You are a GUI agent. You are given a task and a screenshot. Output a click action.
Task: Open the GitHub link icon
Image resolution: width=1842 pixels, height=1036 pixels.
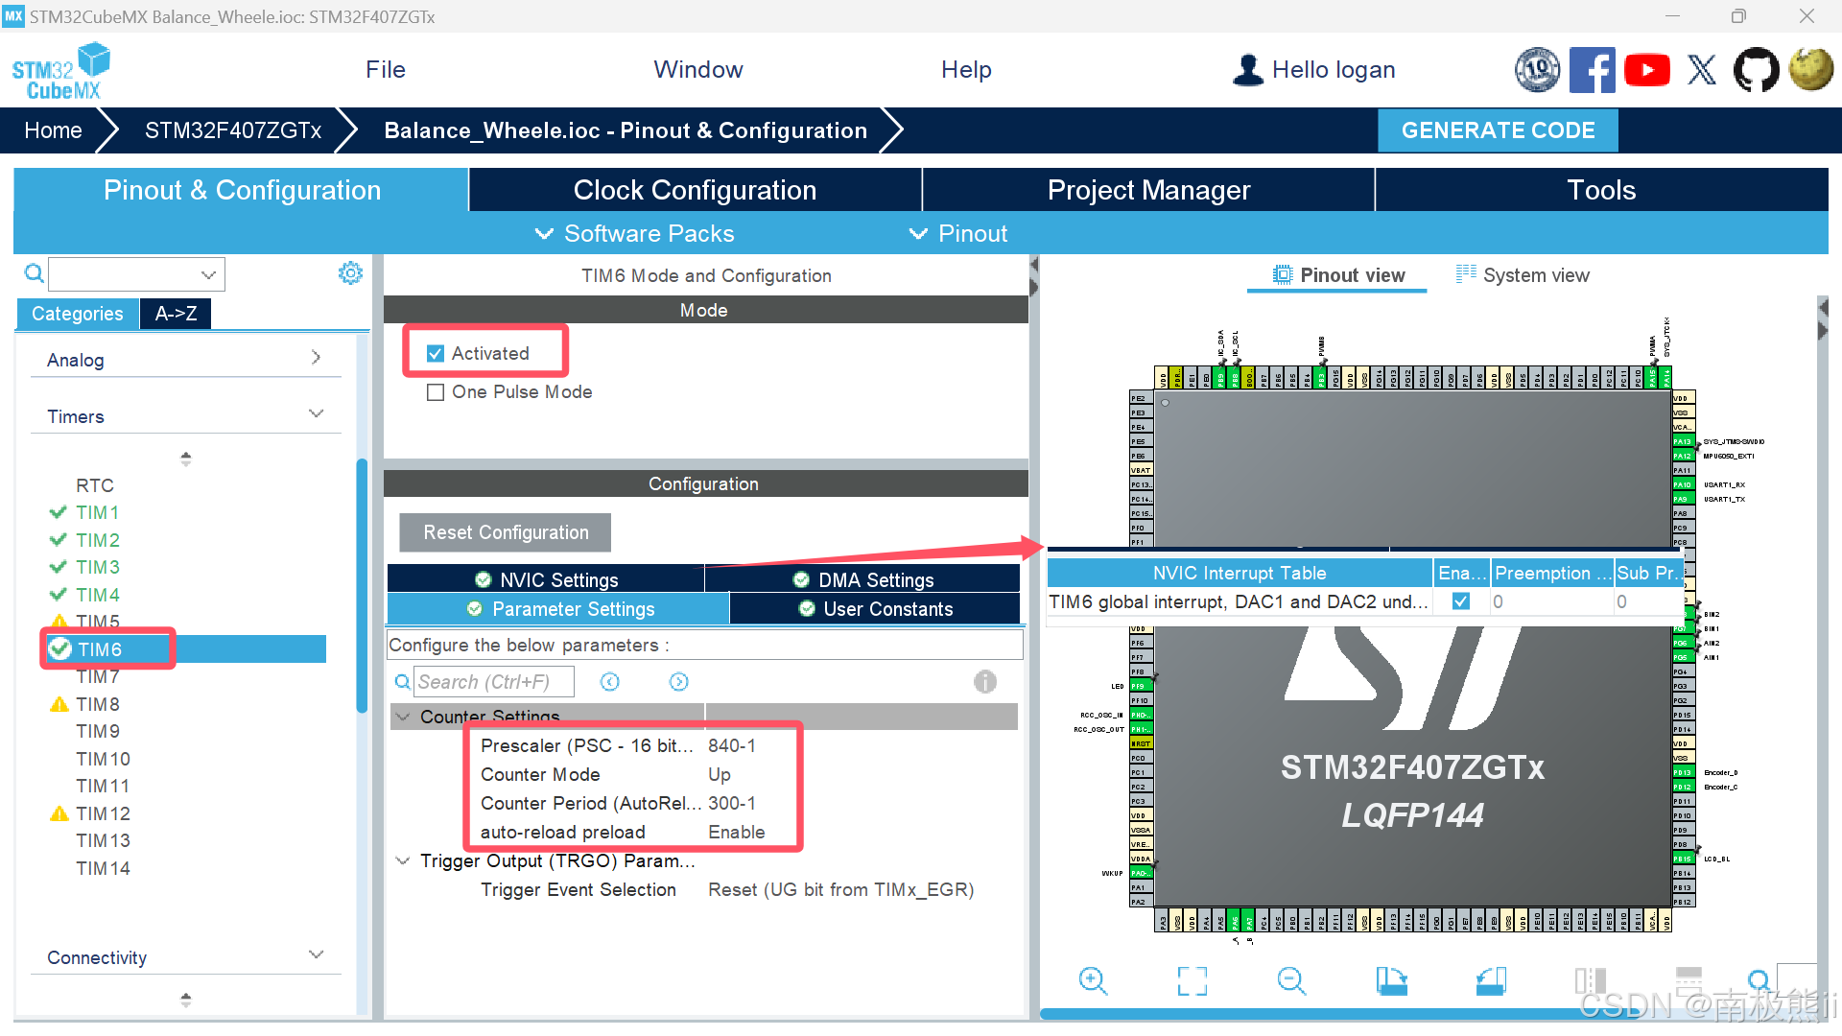pyautogui.click(x=1756, y=70)
